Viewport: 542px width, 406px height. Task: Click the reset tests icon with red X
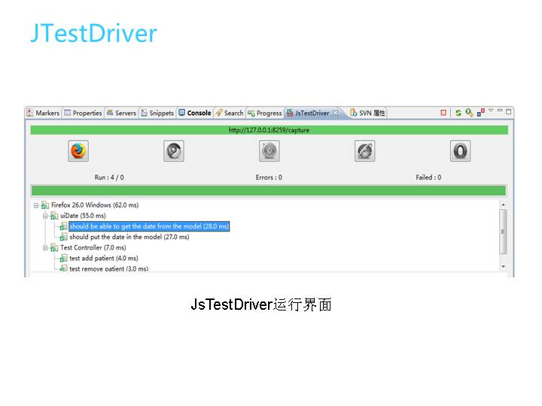[480, 113]
